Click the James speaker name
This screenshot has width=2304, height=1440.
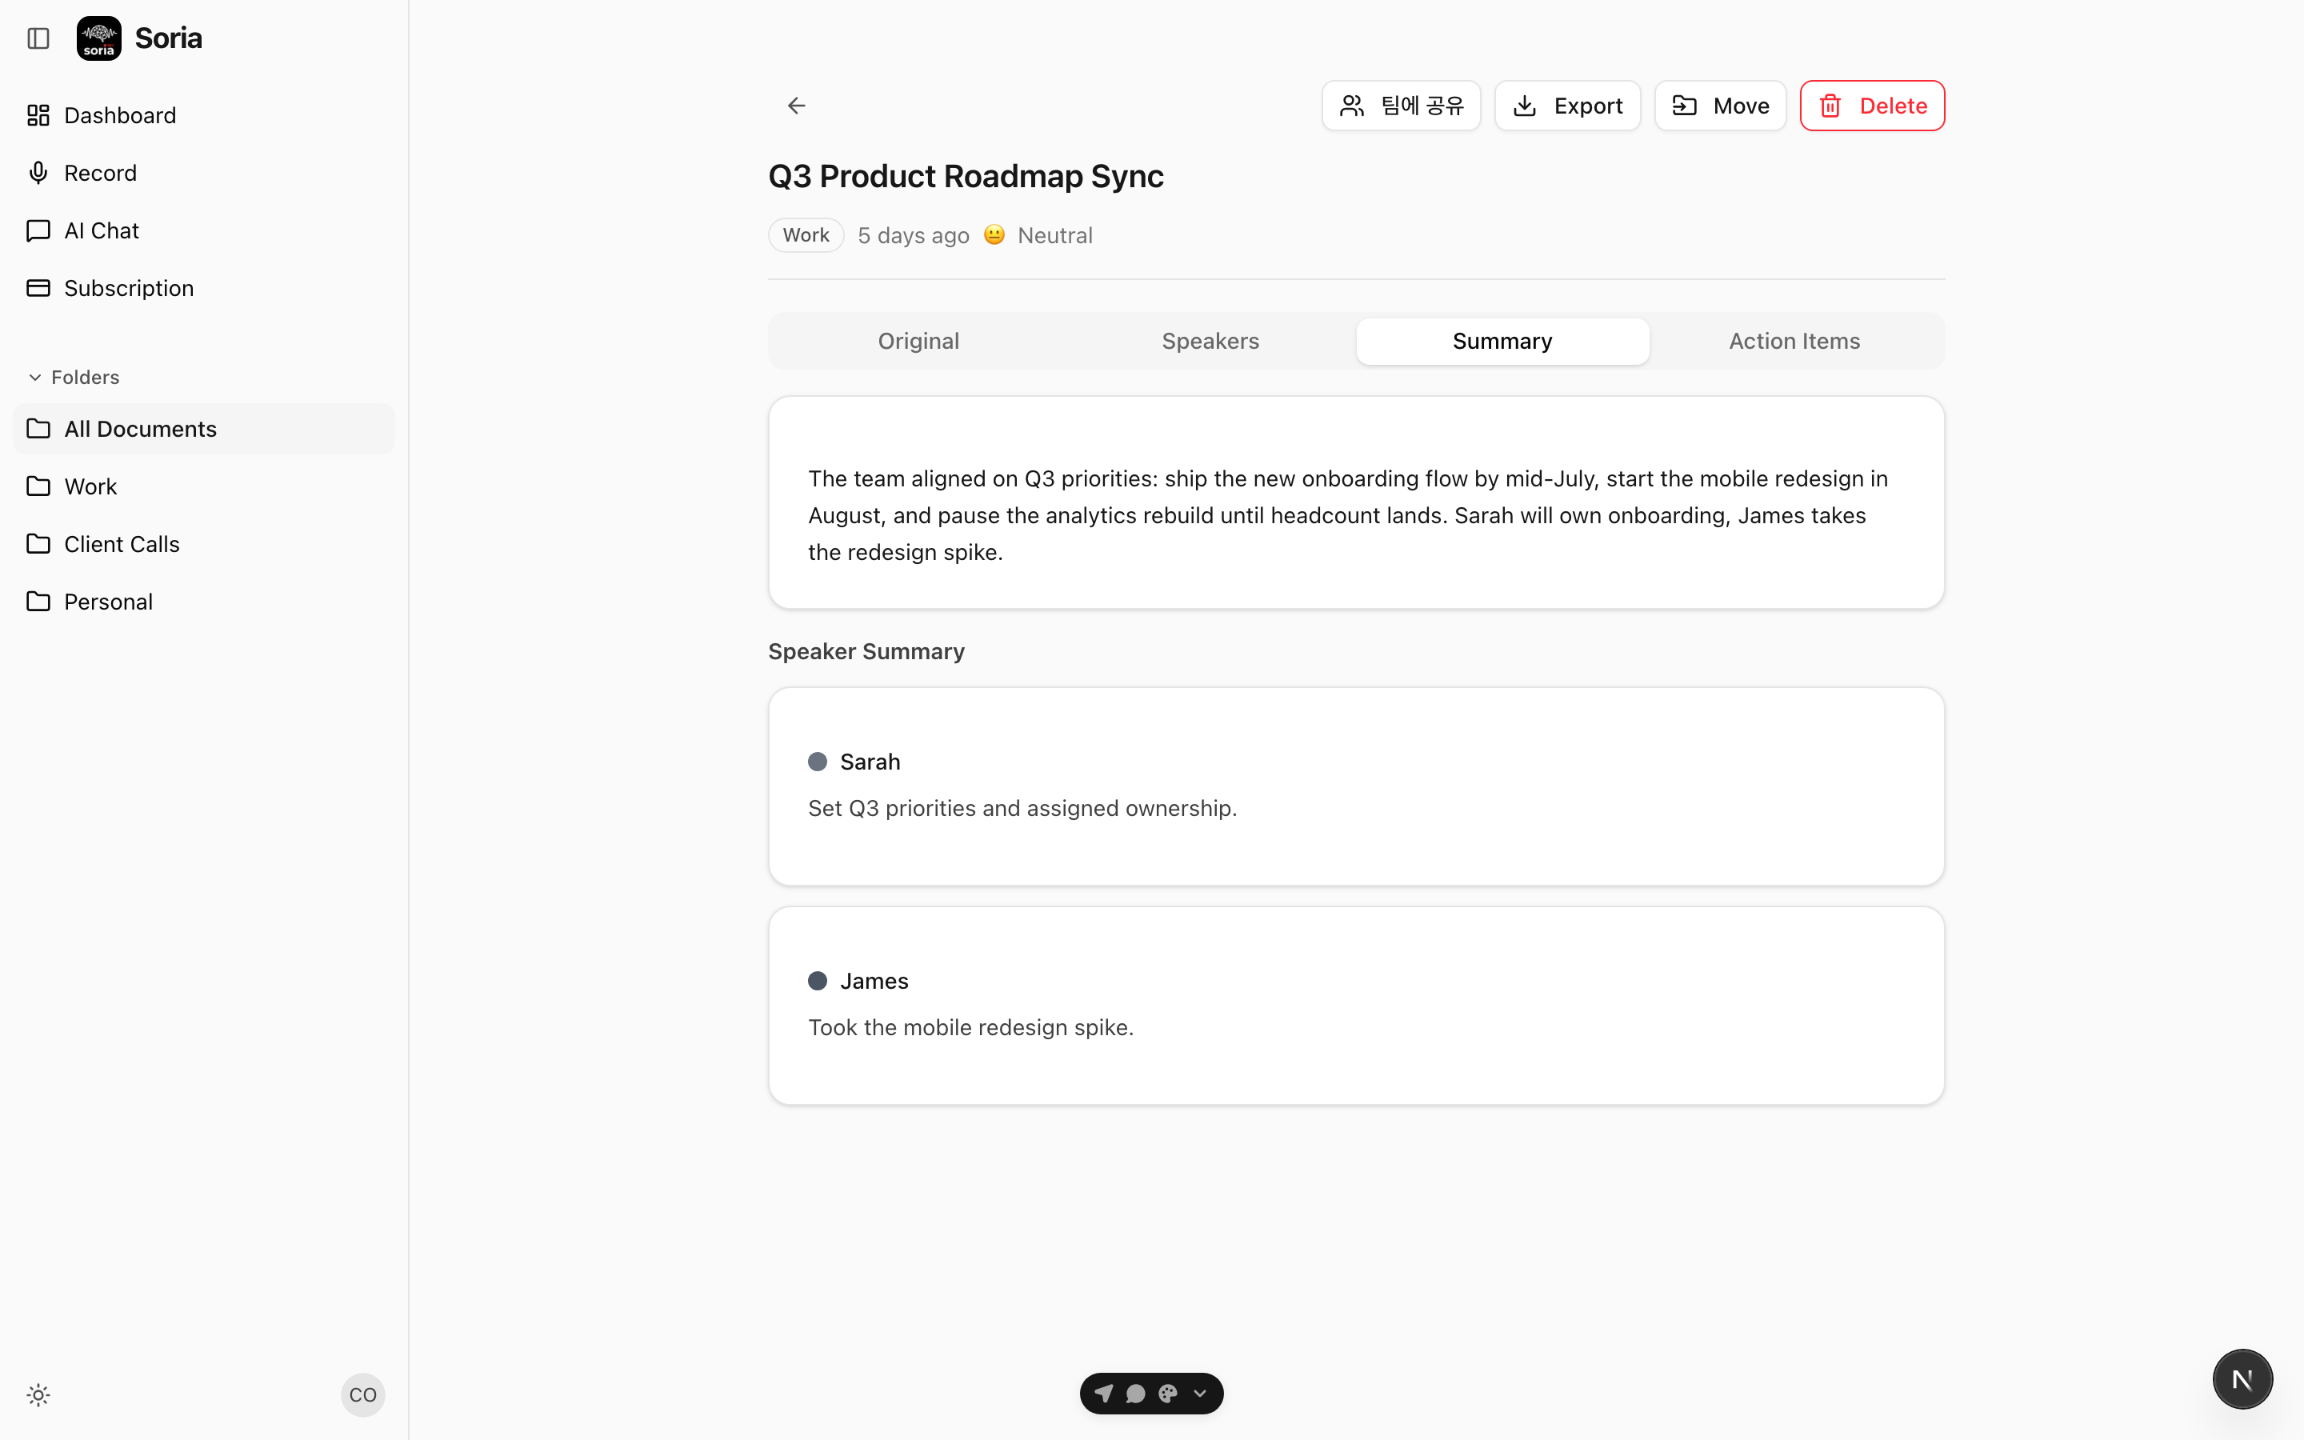pyautogui.click(x=874, y=981)
